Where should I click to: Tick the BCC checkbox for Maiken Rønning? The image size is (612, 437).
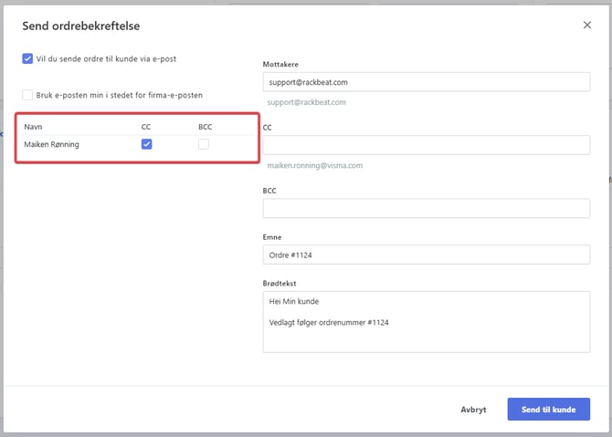tap(204, 144)
